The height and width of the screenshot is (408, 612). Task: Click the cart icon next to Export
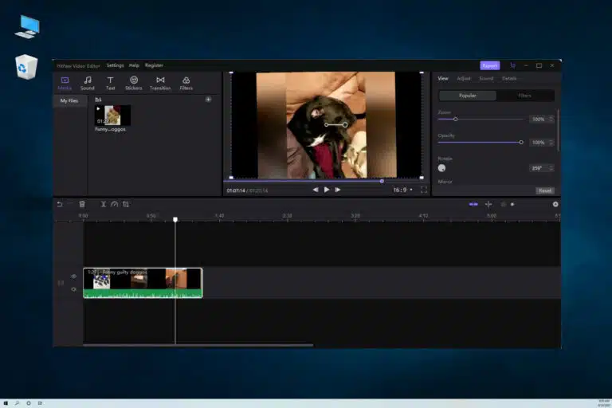tap(513, 65)
